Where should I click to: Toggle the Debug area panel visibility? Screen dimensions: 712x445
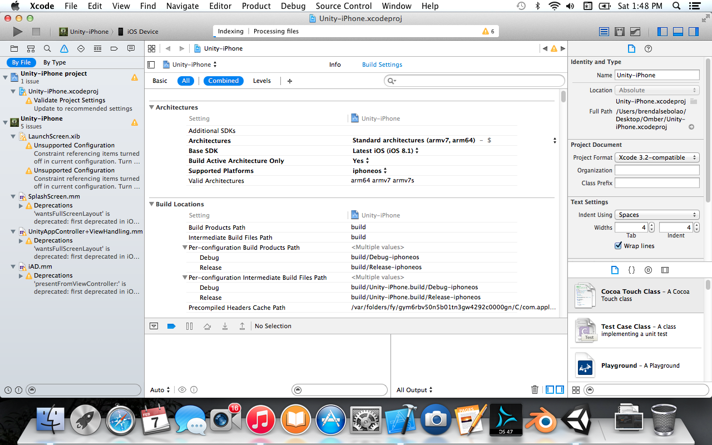[x=678, y=32]
